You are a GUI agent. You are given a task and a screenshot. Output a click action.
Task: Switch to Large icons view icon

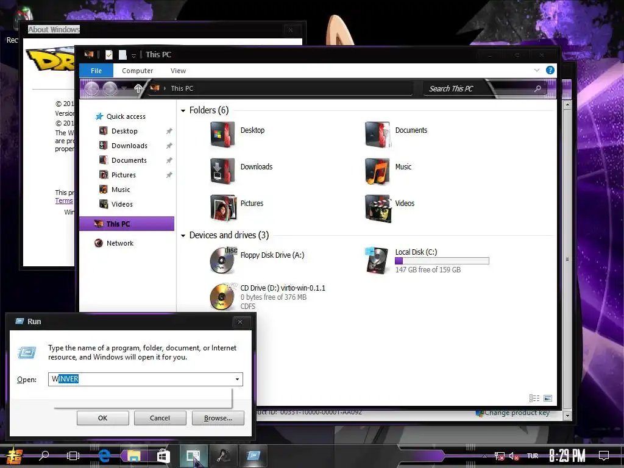click(x=548, y=398)
